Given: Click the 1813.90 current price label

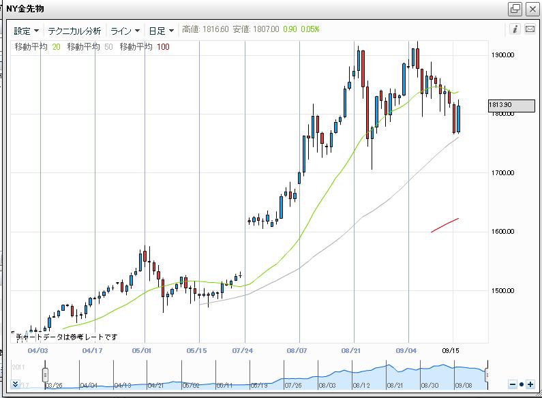Looking at the screenshot, I should 511,105.
